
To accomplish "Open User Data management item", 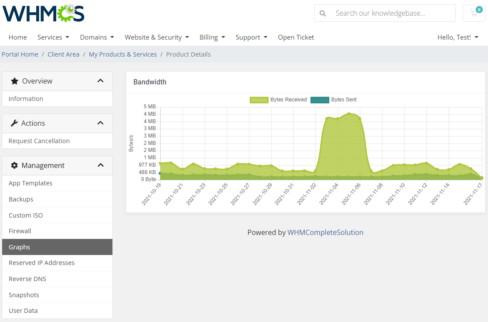I will (x=57, y=311).
